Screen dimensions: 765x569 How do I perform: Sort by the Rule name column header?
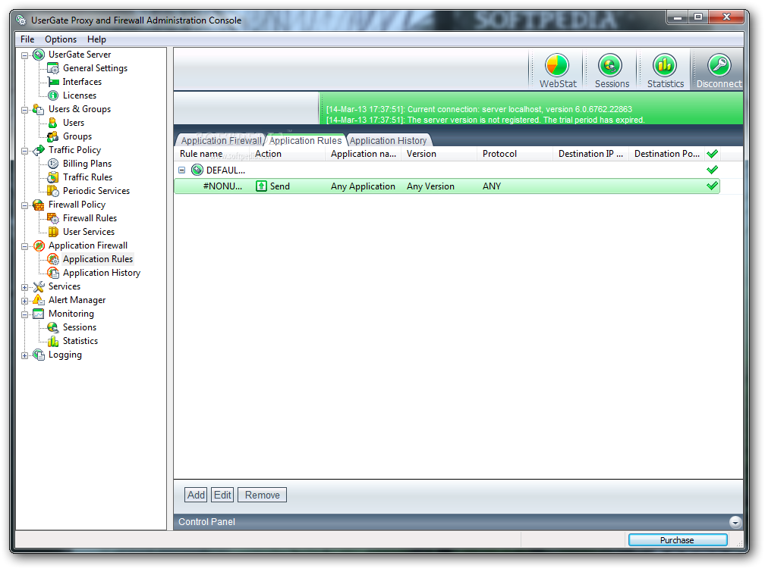pos(212,154)
